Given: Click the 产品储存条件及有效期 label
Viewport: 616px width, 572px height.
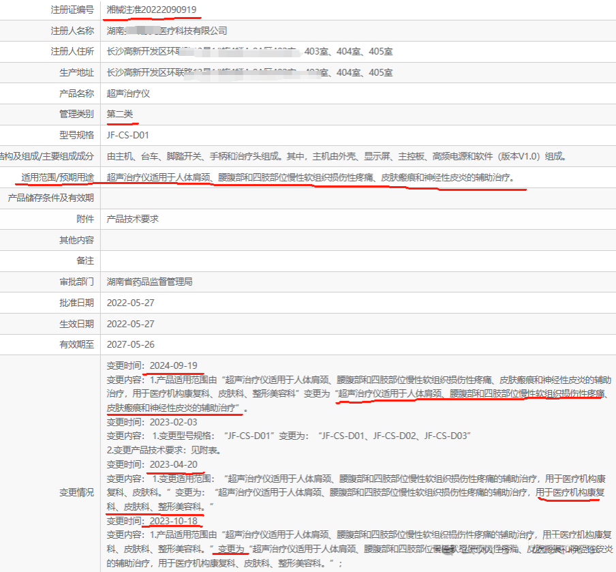Looking at the screenshot, I should (x=50, y=198).
